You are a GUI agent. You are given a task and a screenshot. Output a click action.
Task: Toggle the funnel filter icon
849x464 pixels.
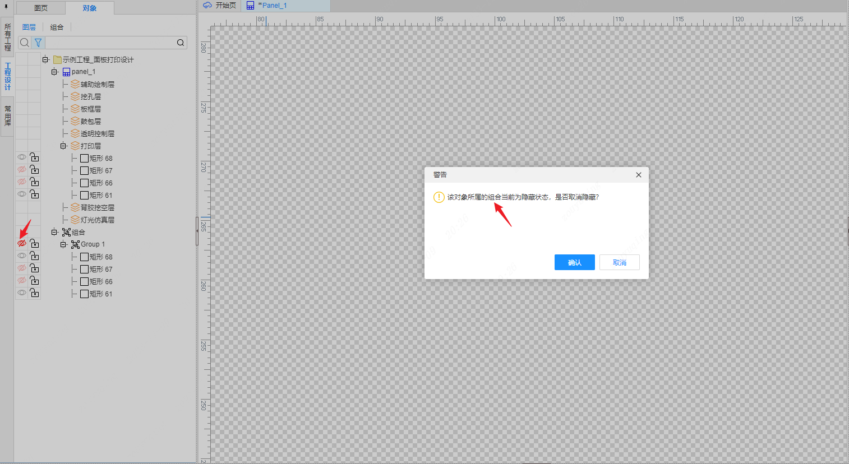pyautogui.click(x=38, y=43)
